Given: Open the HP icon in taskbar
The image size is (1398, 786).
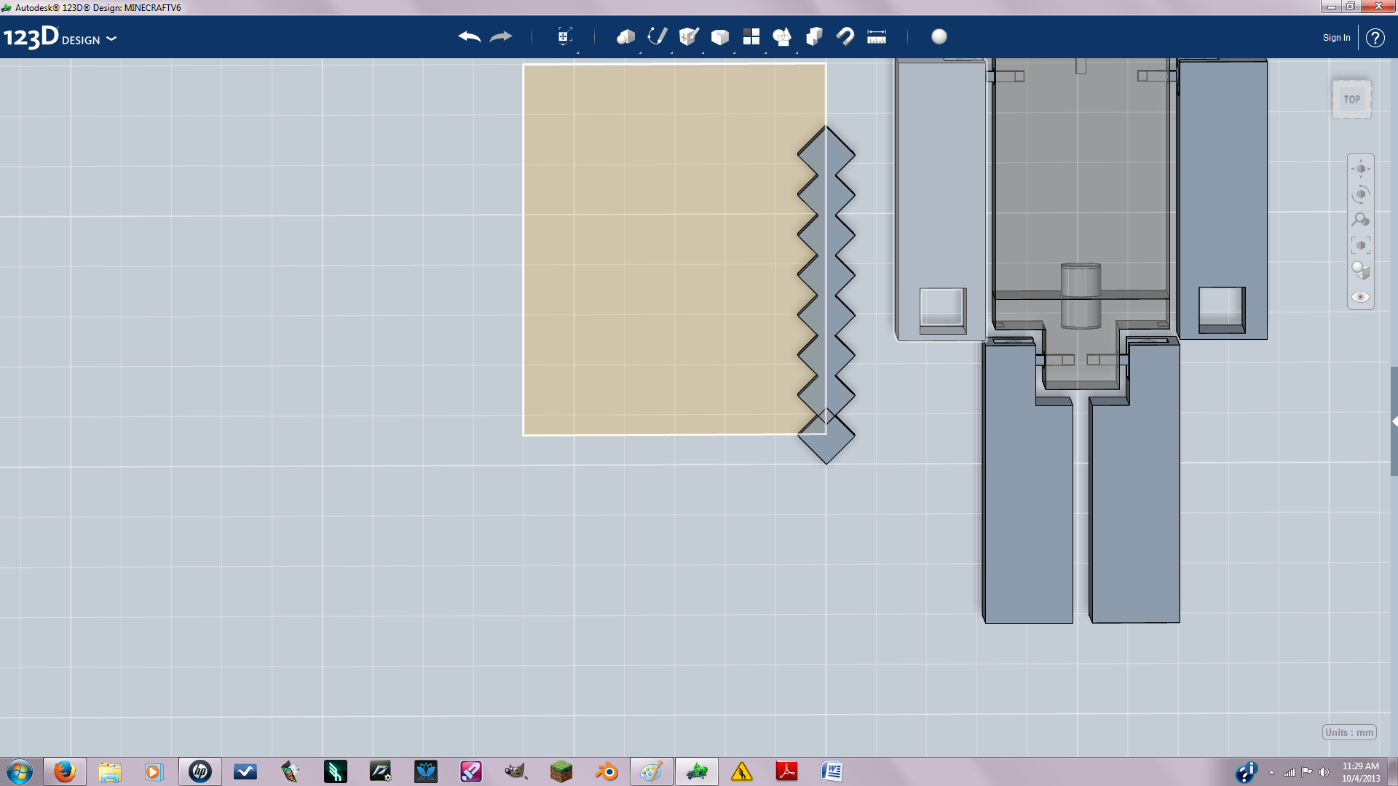Looking at the screenshot, I should click(x=200, y=771).
